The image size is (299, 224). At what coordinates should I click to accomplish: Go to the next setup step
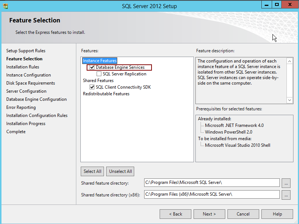[x=209, y=214]
